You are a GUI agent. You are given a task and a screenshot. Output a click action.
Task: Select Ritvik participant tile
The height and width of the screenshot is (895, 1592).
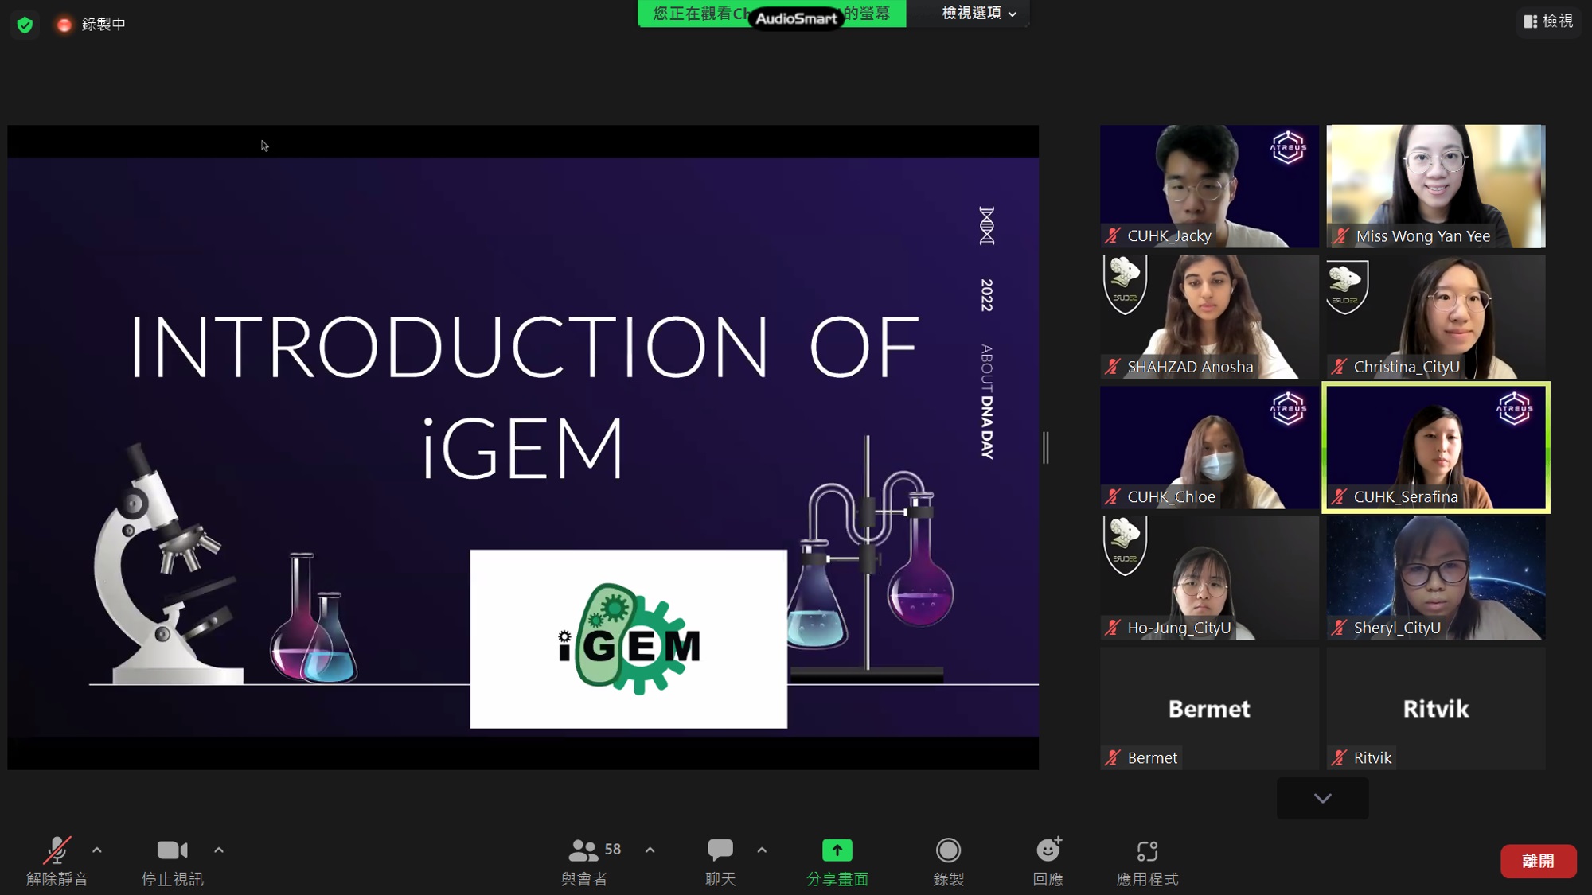click(x=1436, y=708)
